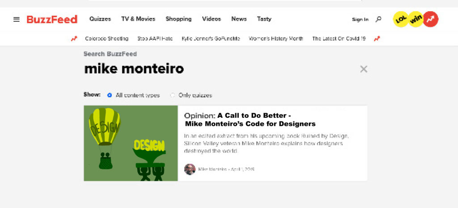Open Videos menu item
Image resolution: width=458 pixels, height=208 pixels.
pos(212,19)
